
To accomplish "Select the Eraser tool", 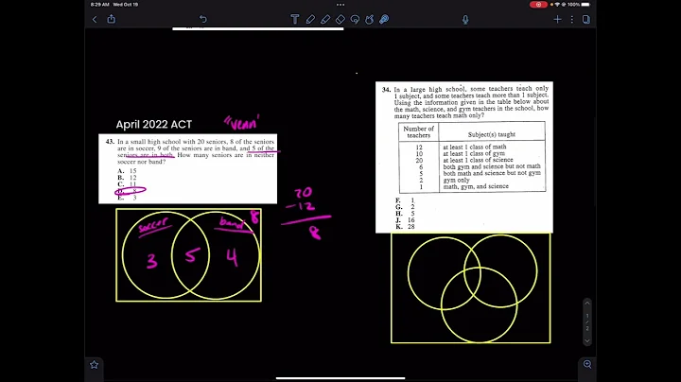I will 340,19.
